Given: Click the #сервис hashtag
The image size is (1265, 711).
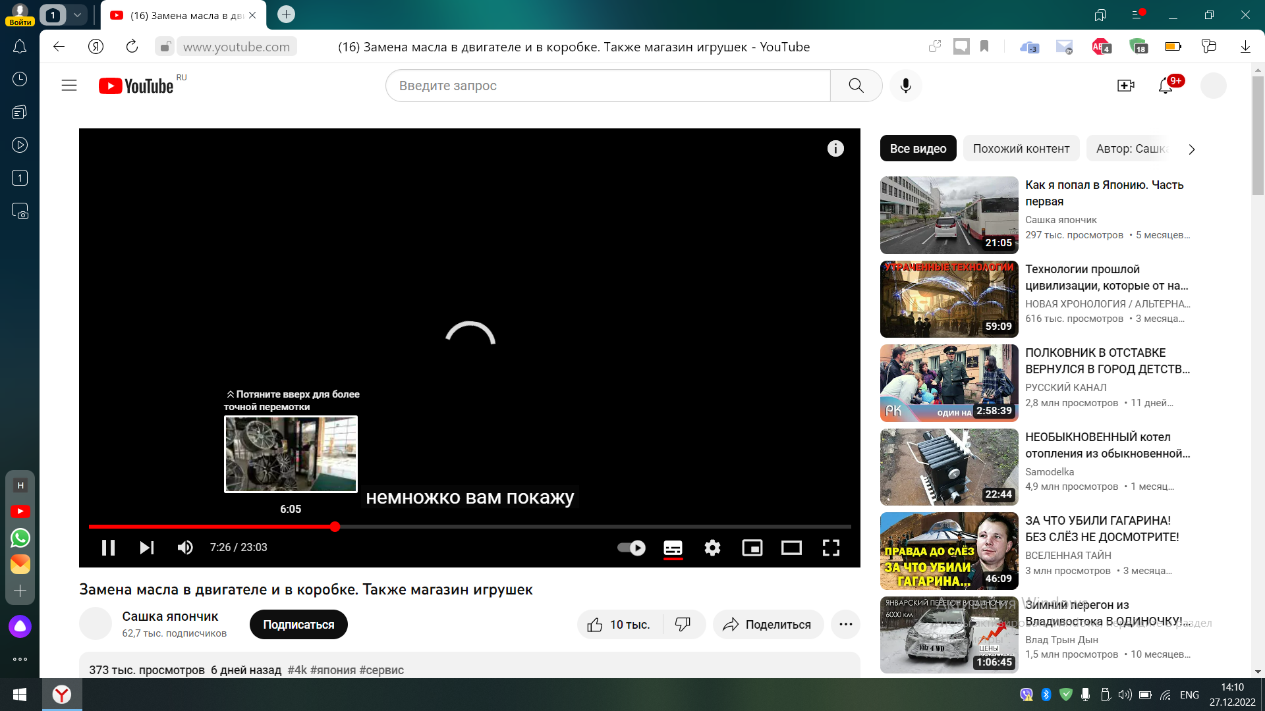Looking at the screenshot, I should [x=381, y=670].
